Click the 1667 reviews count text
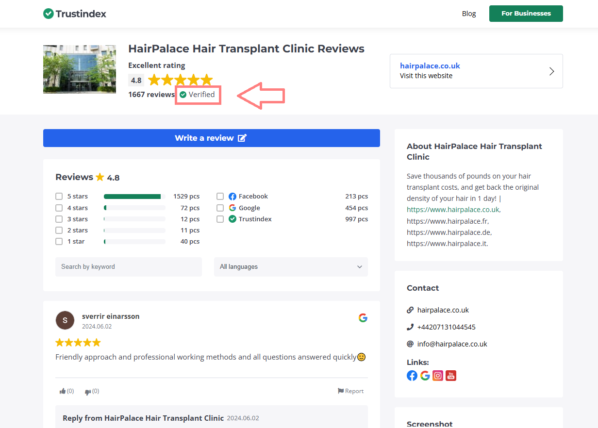The image size is (598, 428). click(x=151, y=95)
